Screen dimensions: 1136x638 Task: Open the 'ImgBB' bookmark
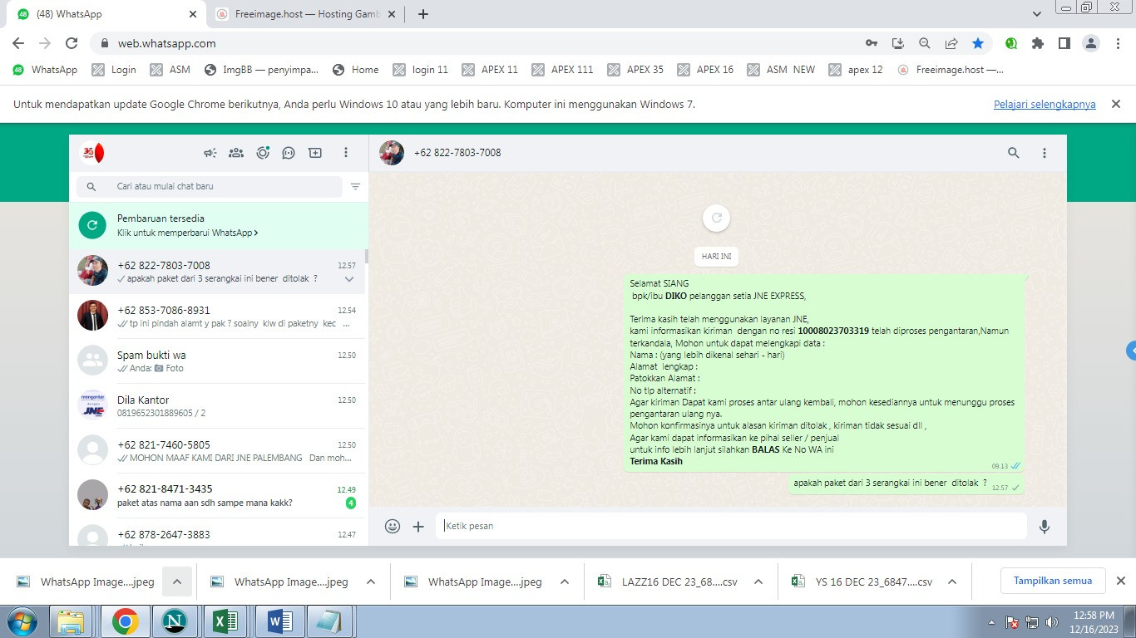tap(262, 70)
